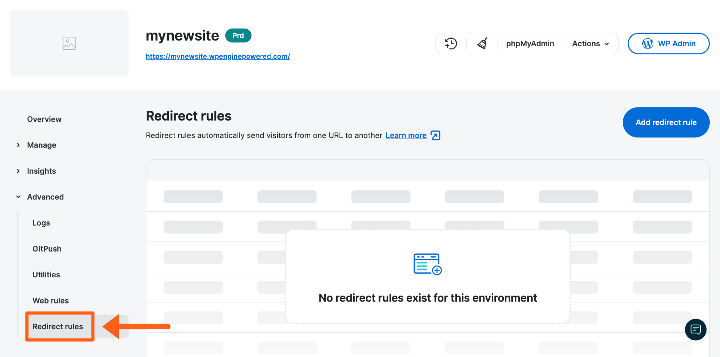Open the Logs menu item

(x=41, y=223)
